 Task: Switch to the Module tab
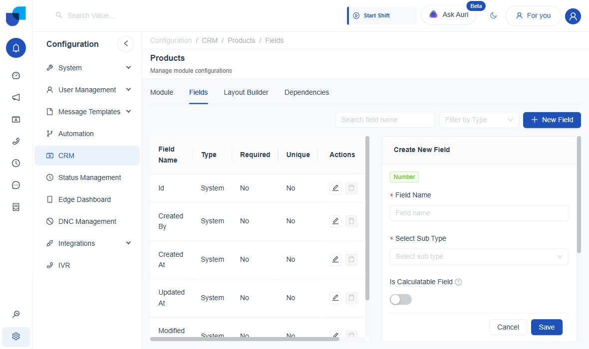(x=162, y=92)
